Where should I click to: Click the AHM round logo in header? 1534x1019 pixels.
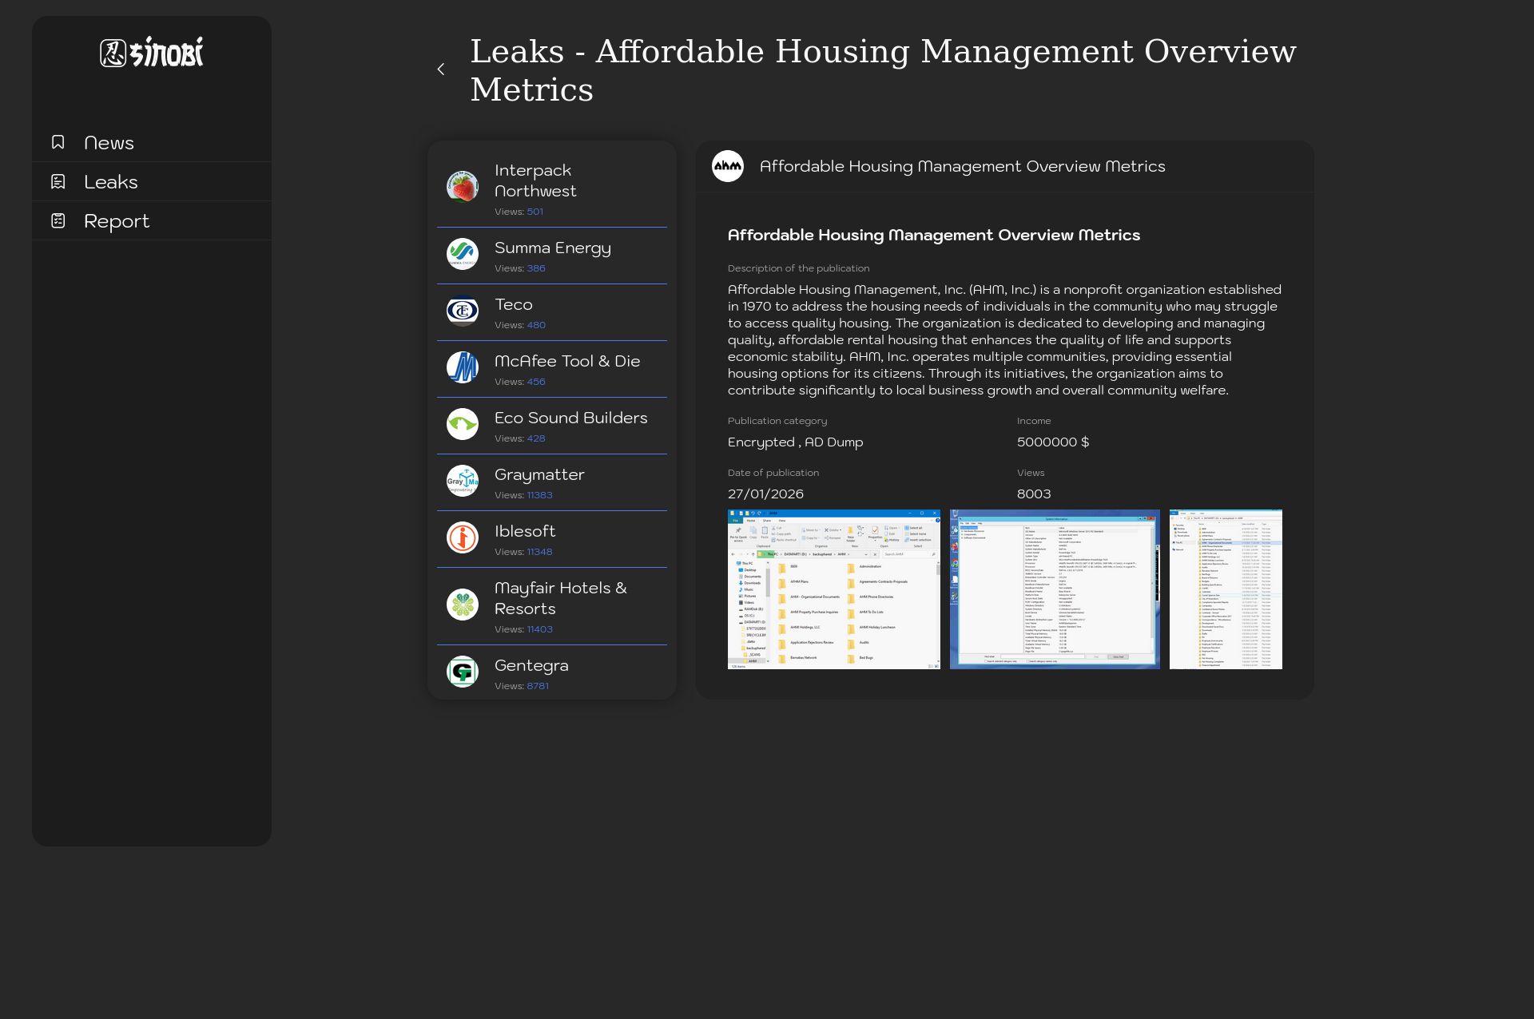tap(728, 166)
